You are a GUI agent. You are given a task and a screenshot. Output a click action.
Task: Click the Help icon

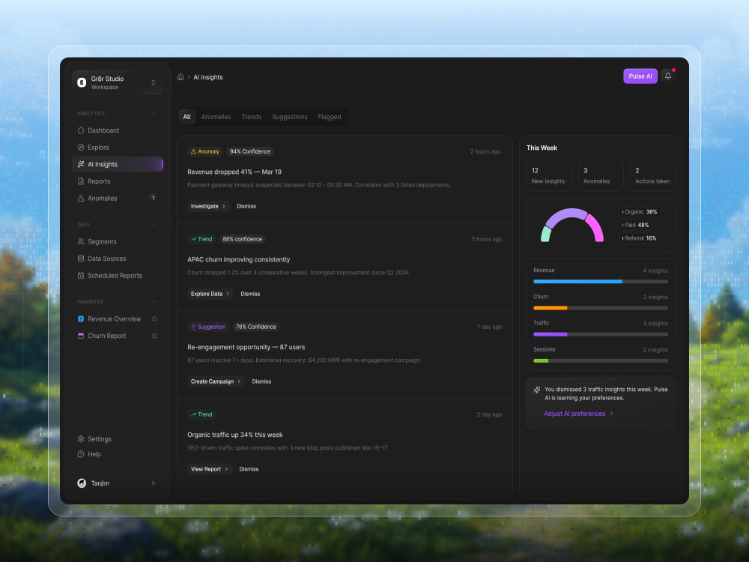pyautogui.click(x=81, y=454)
